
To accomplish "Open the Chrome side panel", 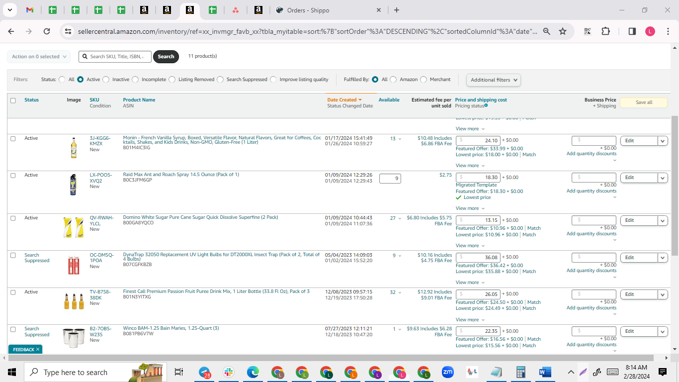I will pos(632,31).
